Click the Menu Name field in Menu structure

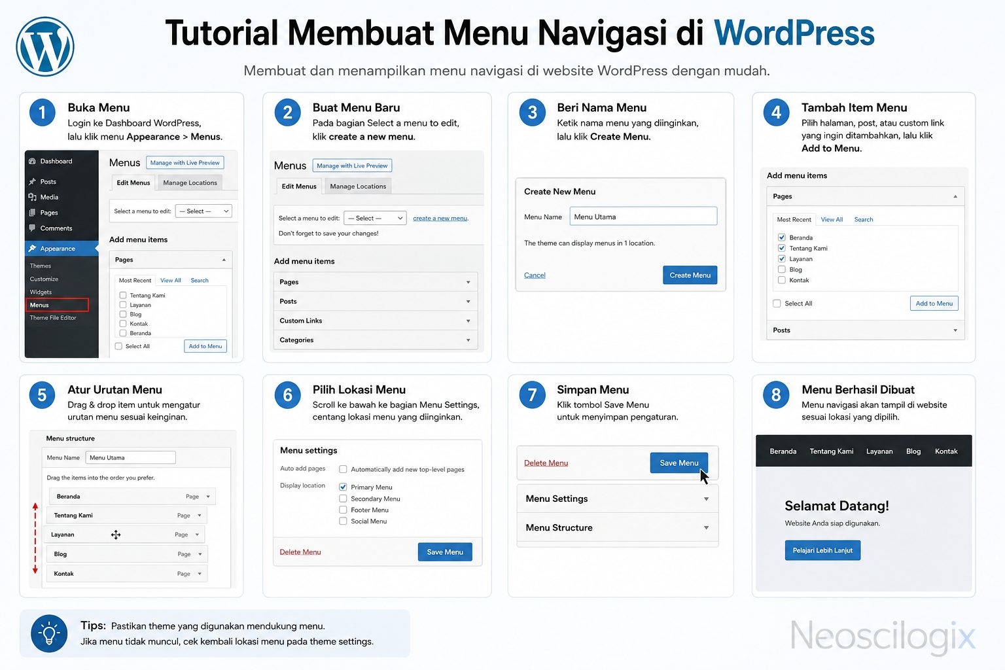[131, 458]
